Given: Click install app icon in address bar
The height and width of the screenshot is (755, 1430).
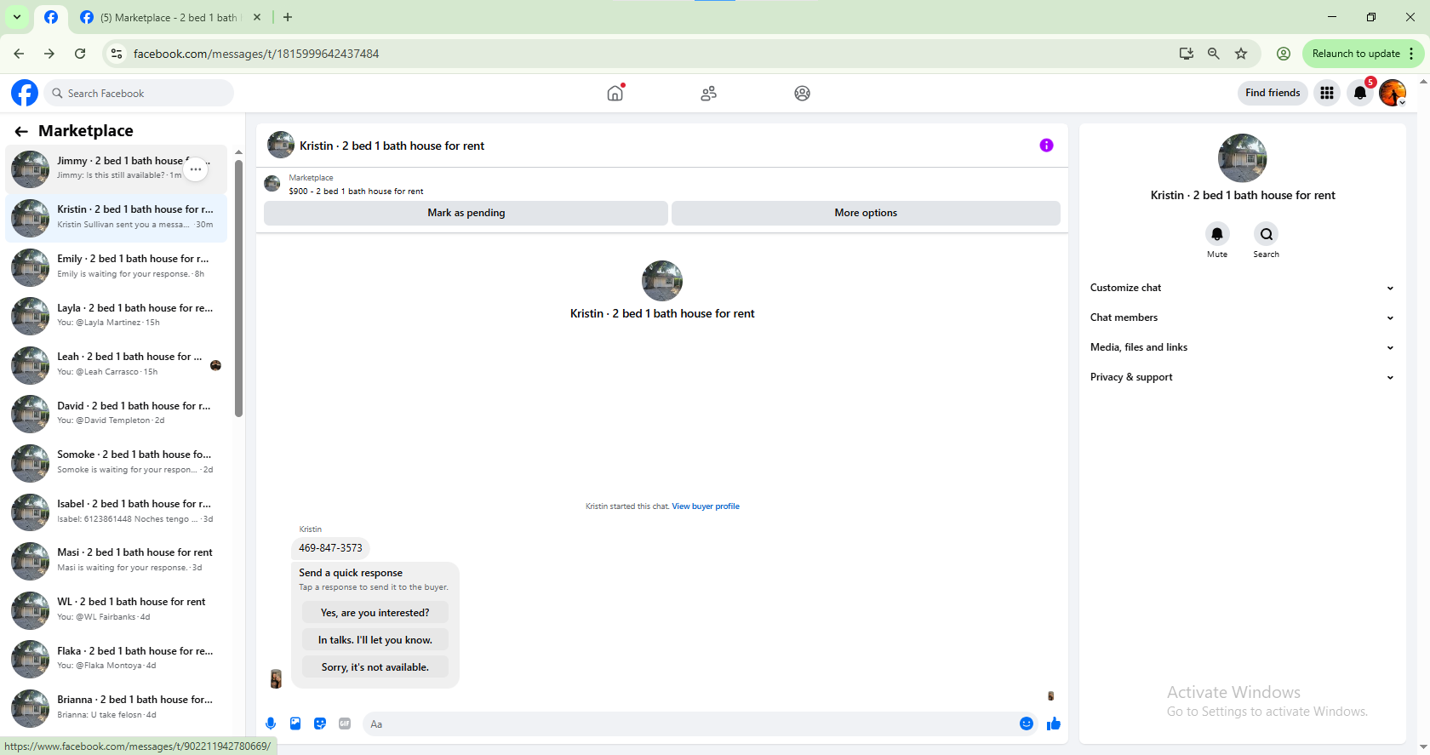Looking at the screenshot, I should (1187, 54).
